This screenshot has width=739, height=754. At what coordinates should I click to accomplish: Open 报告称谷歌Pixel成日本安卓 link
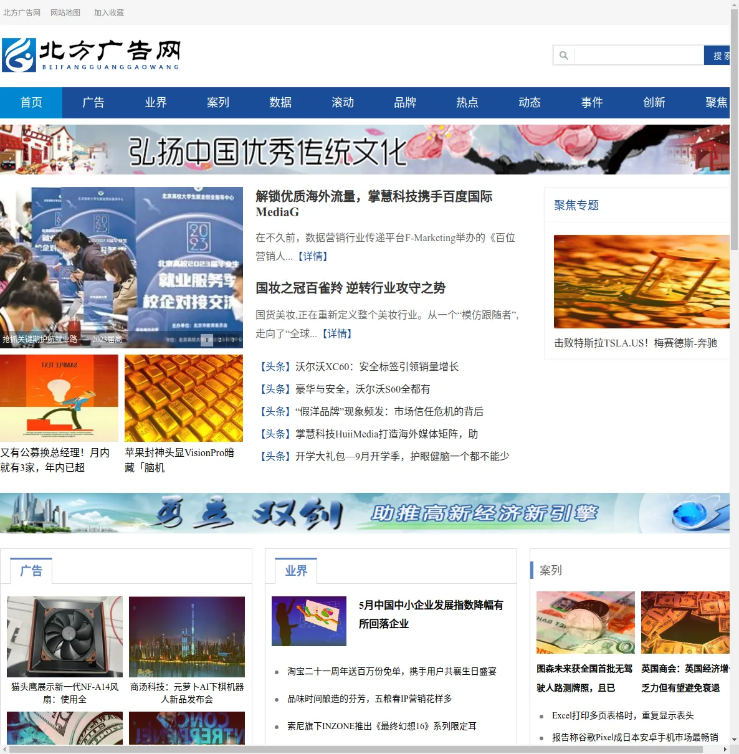point(635,737)
